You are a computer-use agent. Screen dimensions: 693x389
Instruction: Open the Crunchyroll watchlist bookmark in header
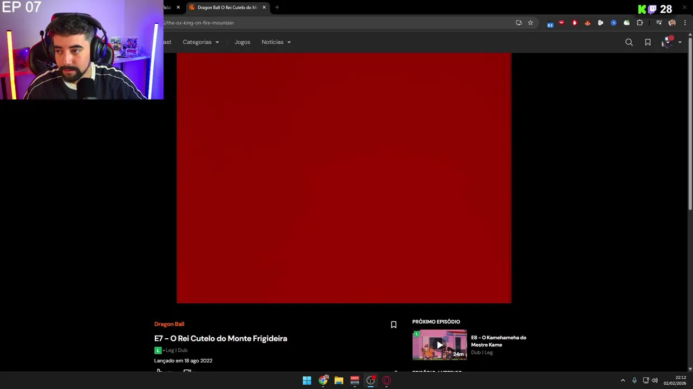tap(648, 42)
